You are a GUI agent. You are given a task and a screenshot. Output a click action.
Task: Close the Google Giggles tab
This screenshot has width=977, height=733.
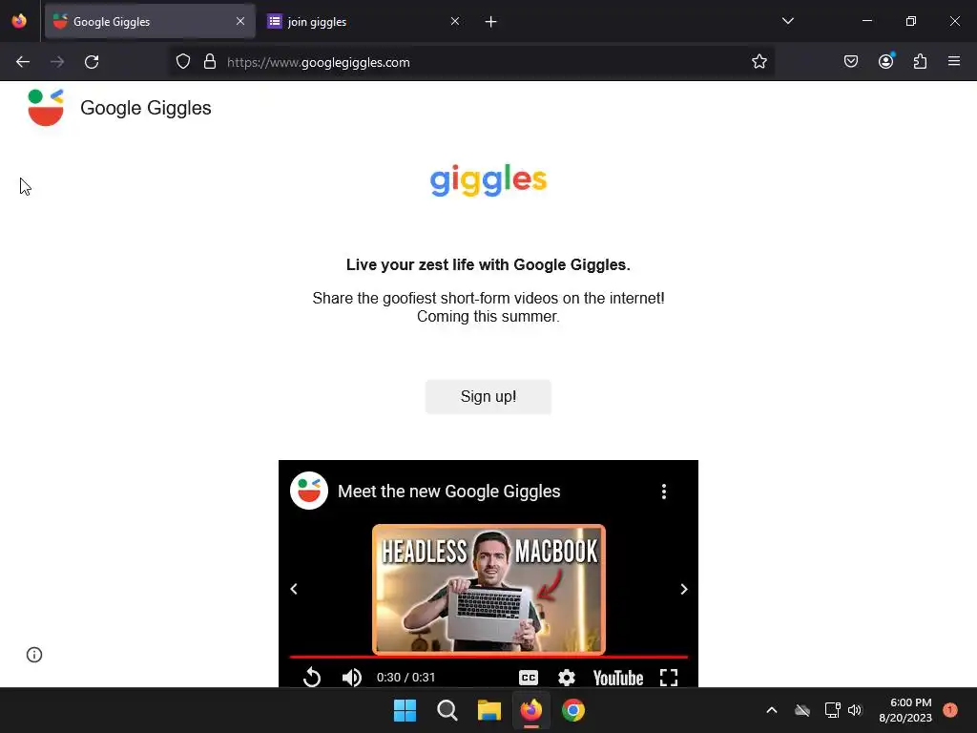240,22
